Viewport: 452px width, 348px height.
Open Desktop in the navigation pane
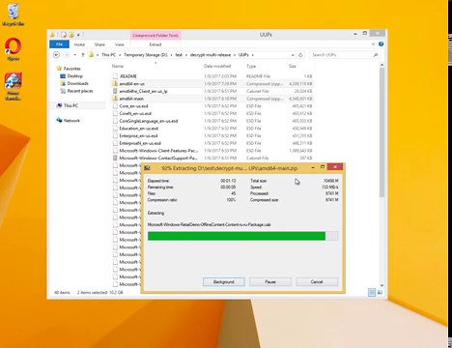(71, 76)
